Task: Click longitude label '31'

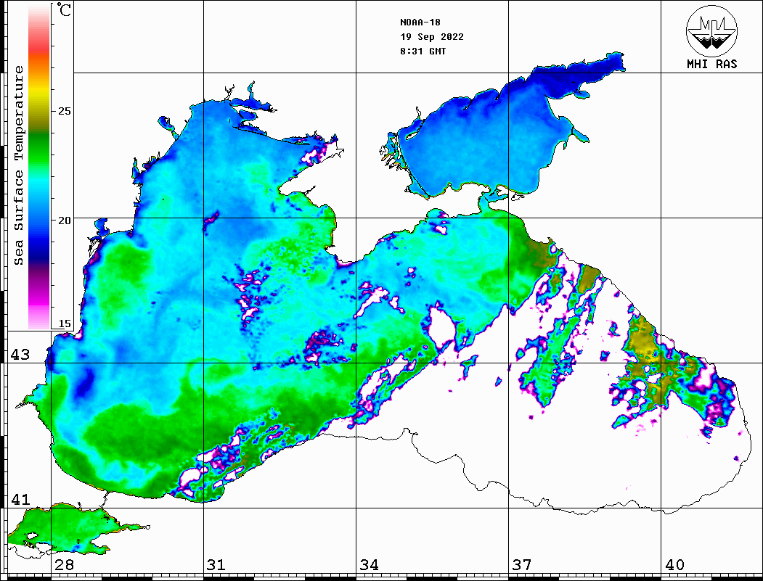Action: pos(216,565)
